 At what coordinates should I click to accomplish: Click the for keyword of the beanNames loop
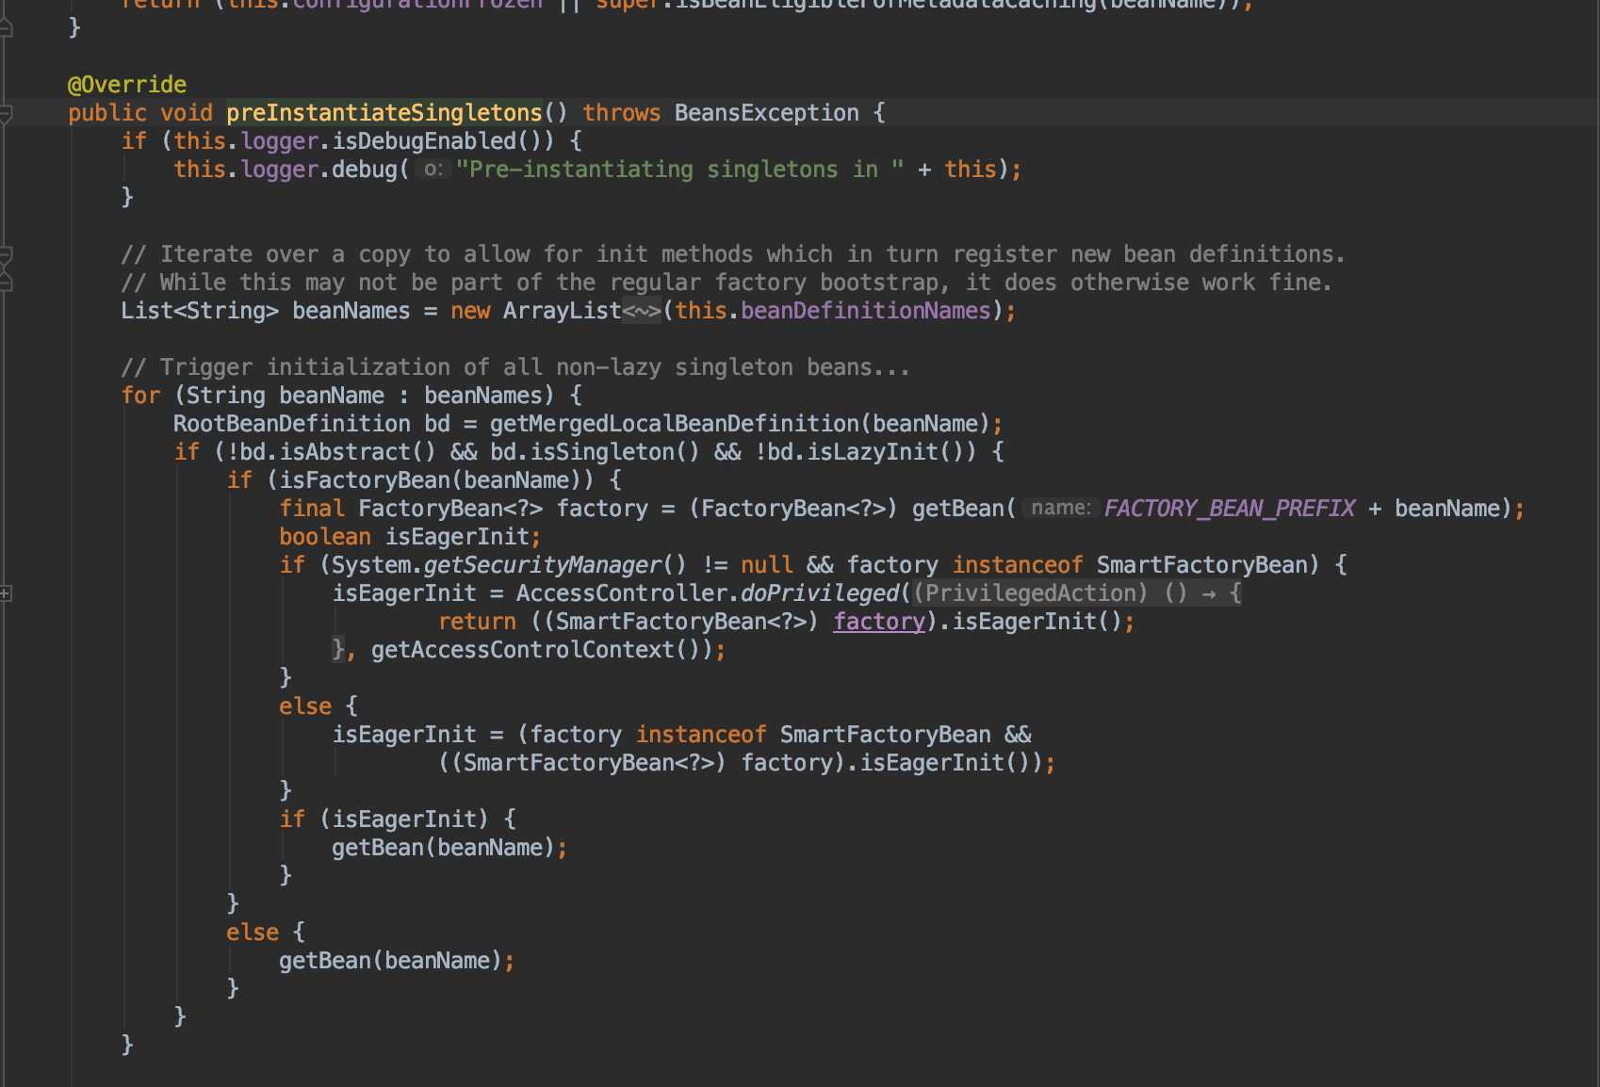click(140, 396)
